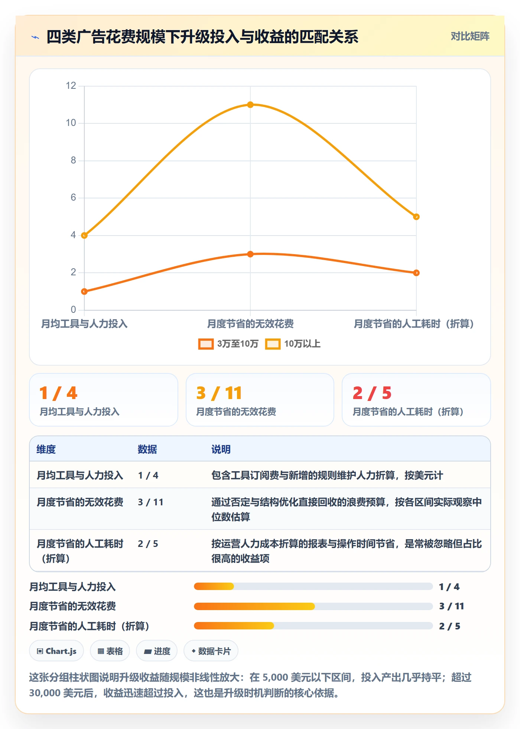
Task: Click the 3 / 11 value in the table
Action: pos(150,502)
